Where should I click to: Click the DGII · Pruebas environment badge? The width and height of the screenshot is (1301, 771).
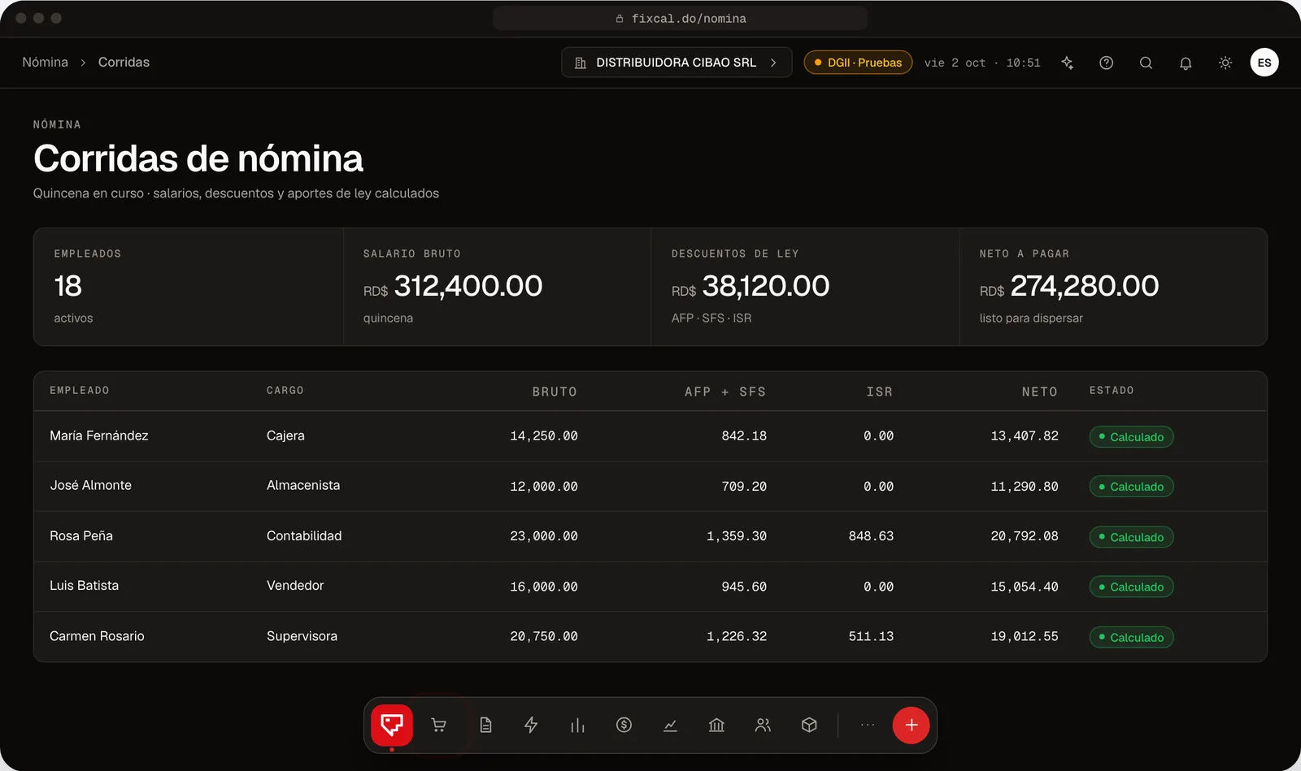858,63
